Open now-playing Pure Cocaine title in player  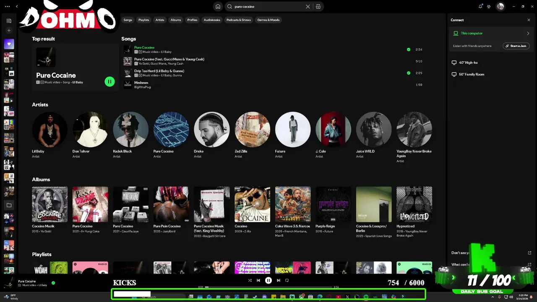27,281
